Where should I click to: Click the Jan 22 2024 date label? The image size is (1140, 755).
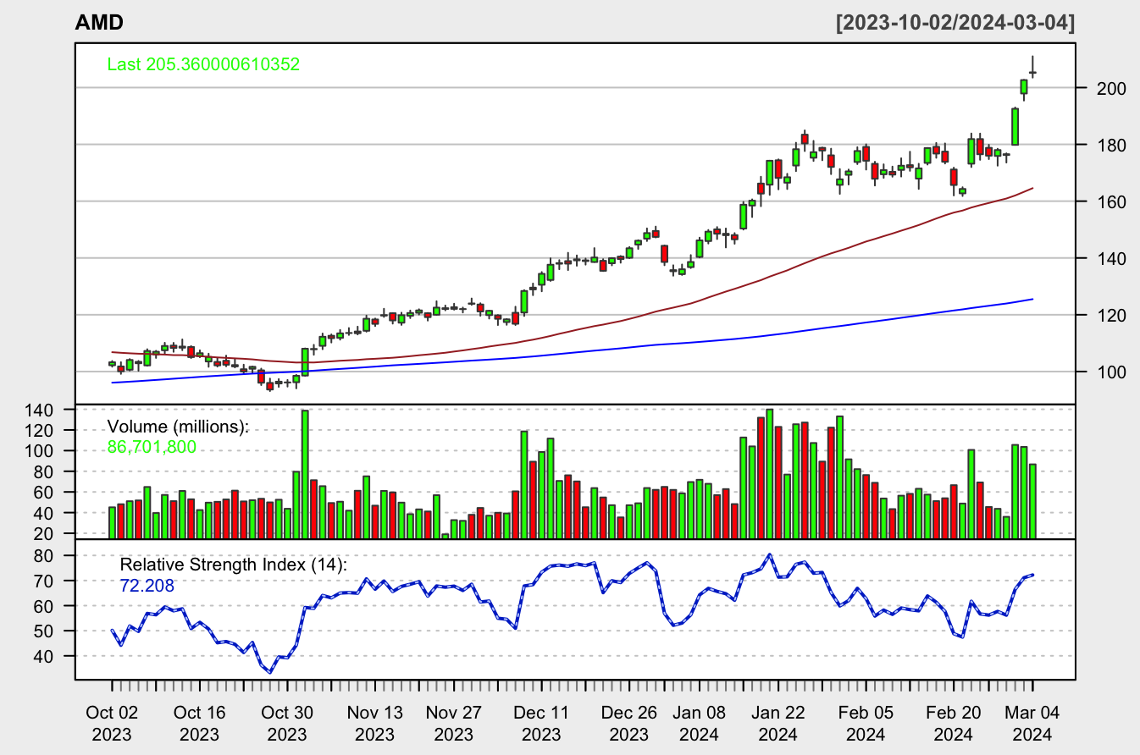click(x=778, y=722)
